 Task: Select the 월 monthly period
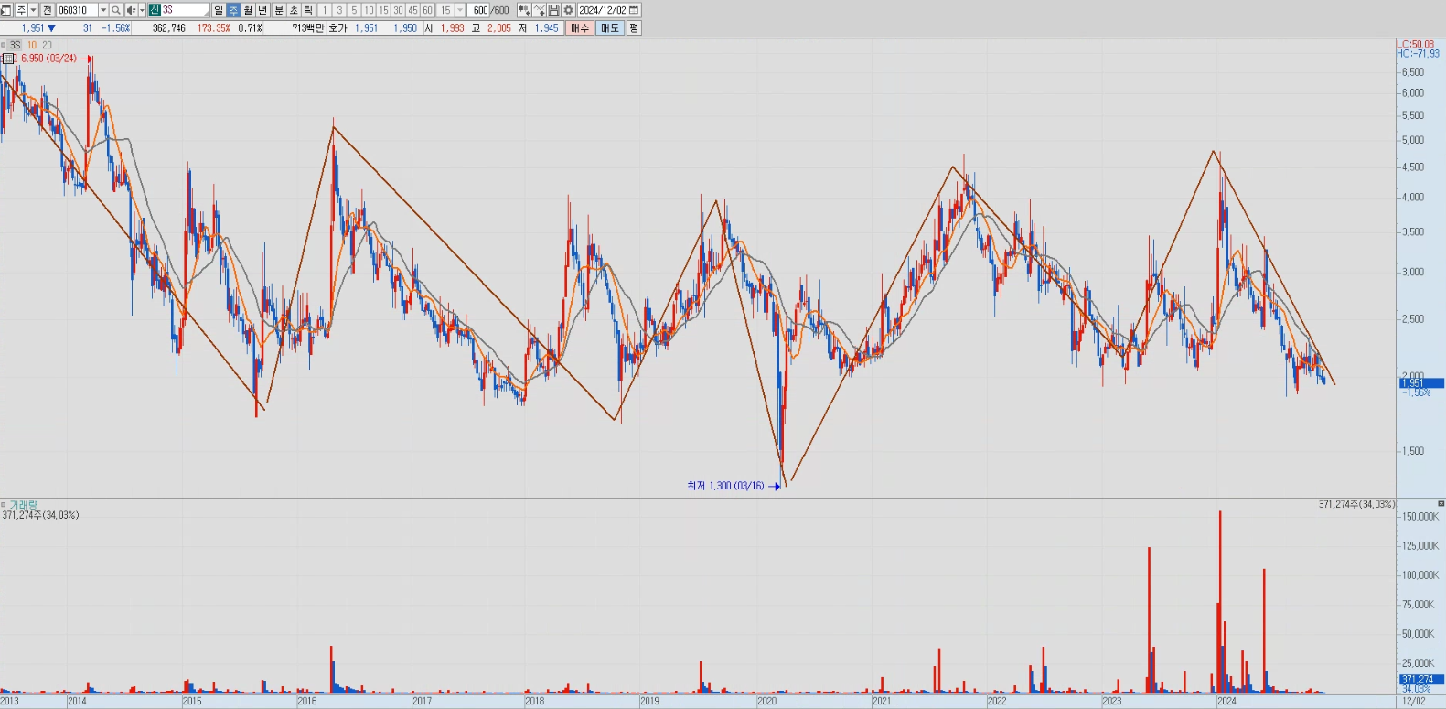click(x=248, y=10)
